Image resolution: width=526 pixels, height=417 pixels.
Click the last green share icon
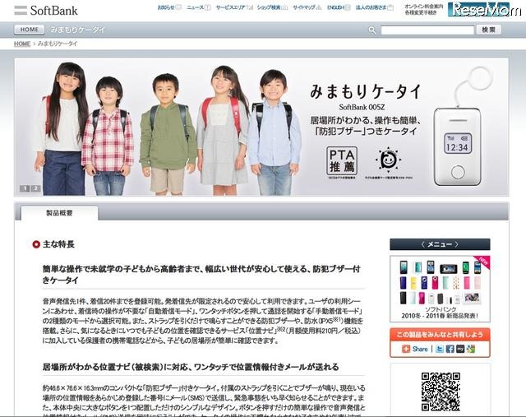[x=471, y=349]
